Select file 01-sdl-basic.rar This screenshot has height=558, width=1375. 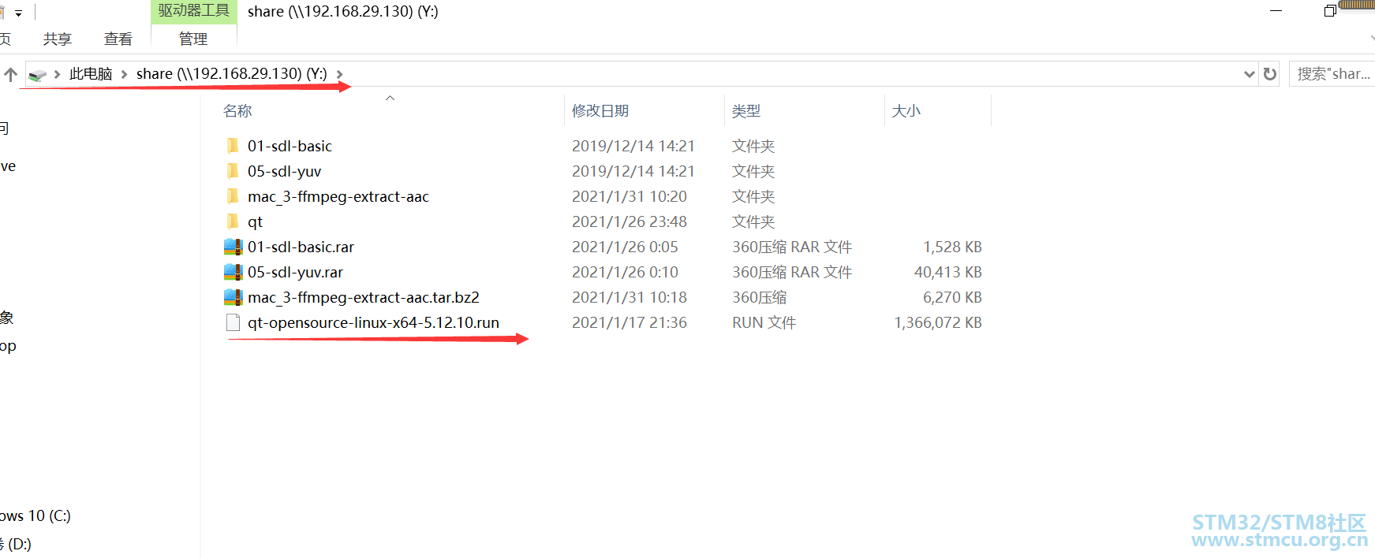(301, 247)
